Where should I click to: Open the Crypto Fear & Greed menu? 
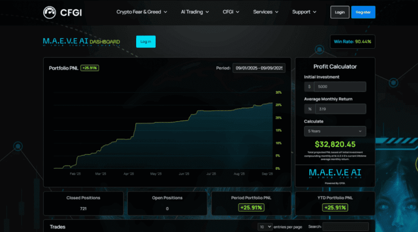[x=142, y=12]
